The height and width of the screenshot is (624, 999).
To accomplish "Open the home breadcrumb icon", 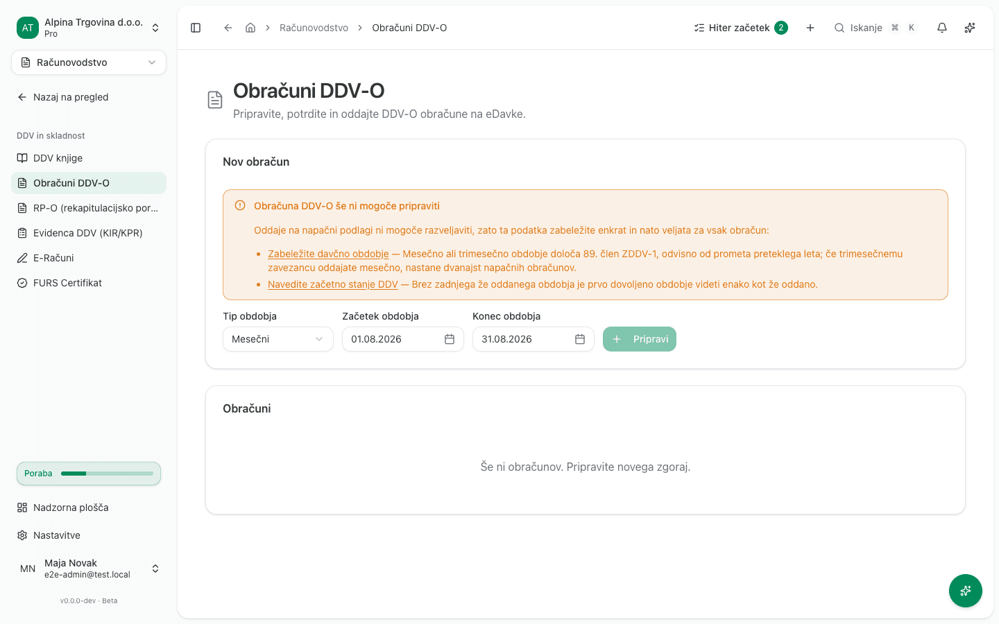I will point(250,28).
